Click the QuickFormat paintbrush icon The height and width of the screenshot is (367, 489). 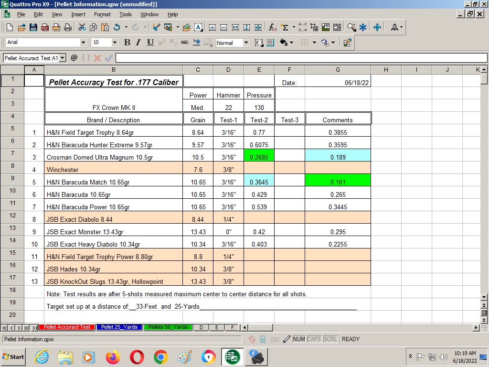(x=156, y=27)
